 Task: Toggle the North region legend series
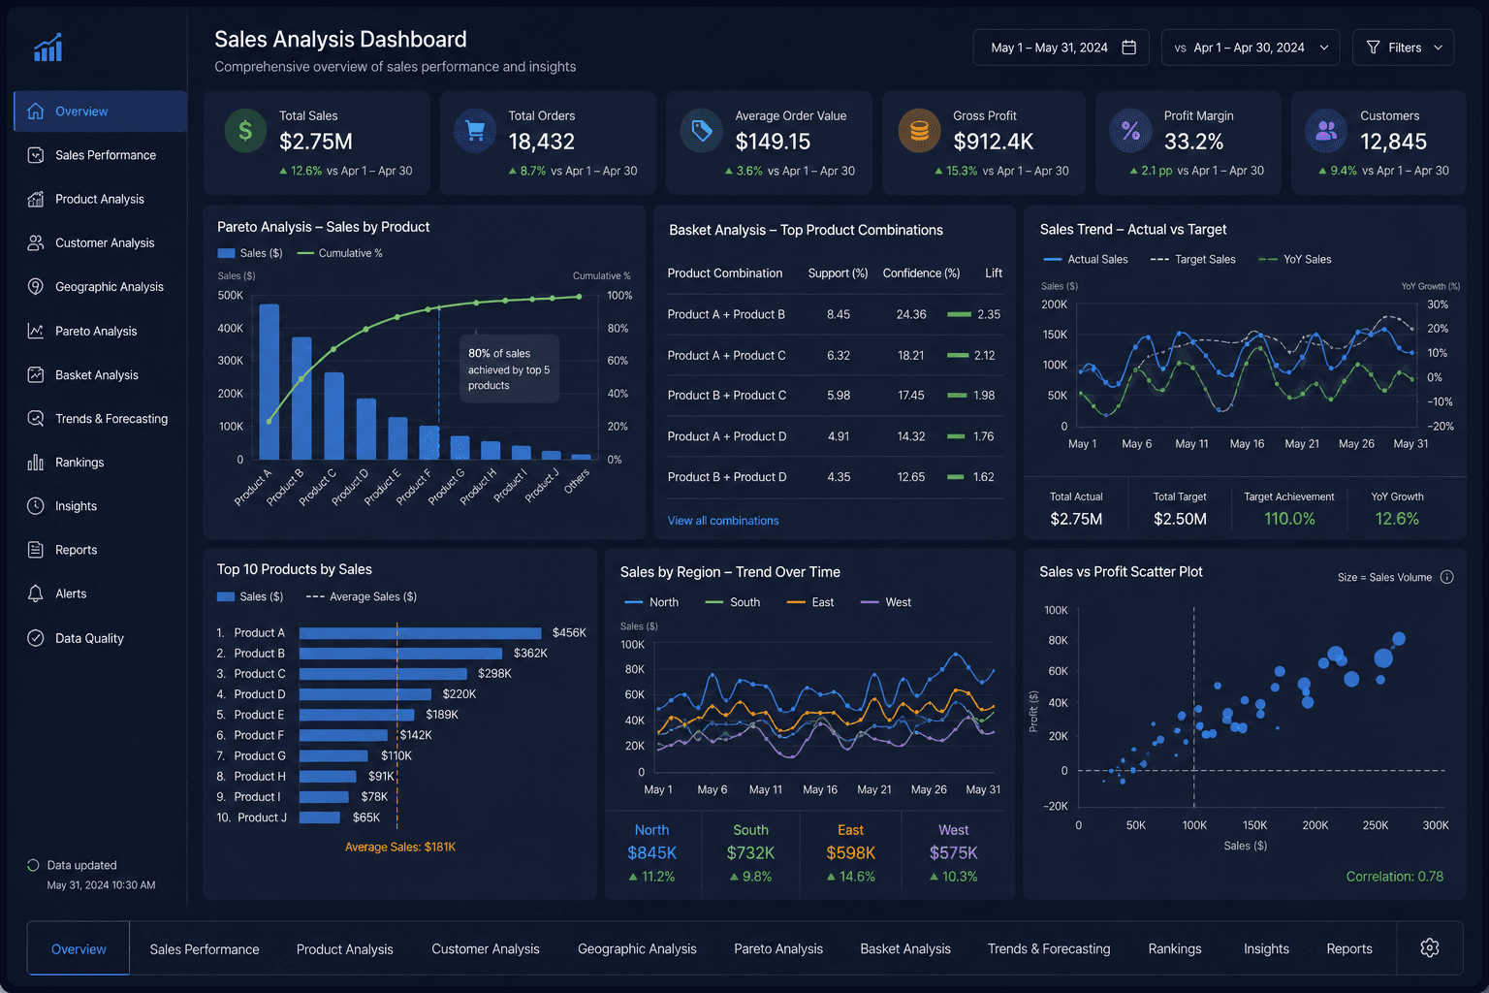pos(651,602)
